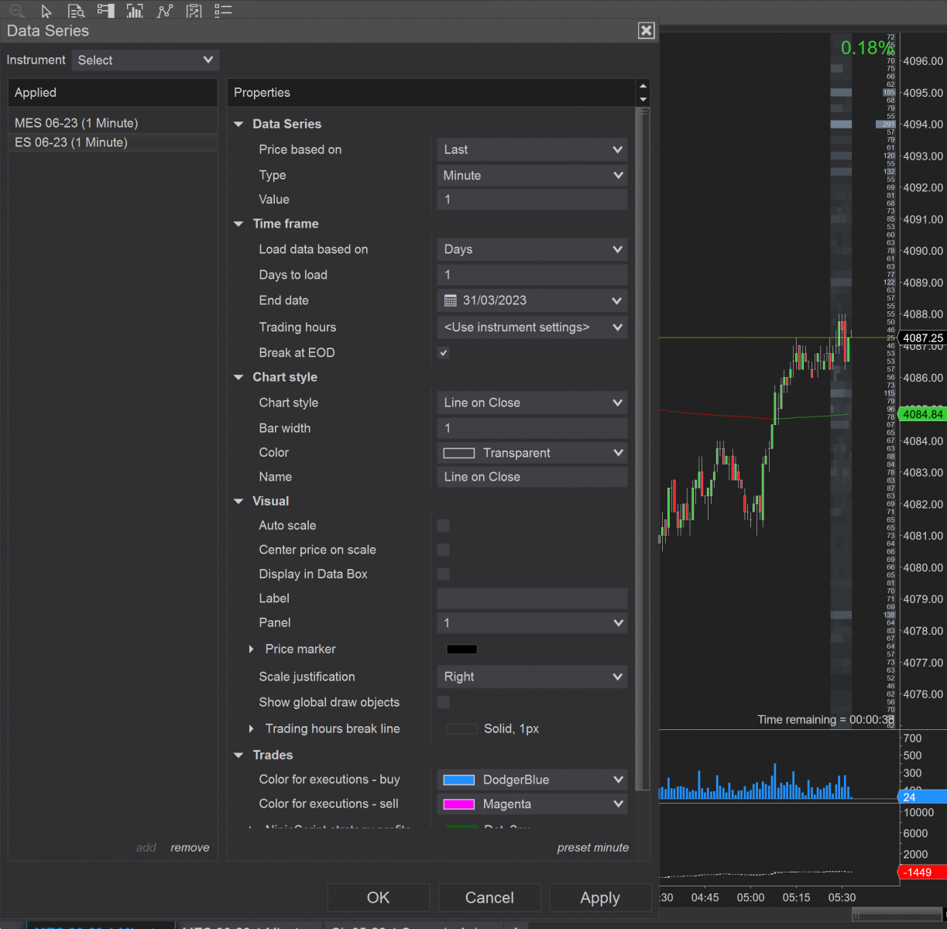
Task: Collapse the Chart style section
Action: click(238, 377)
